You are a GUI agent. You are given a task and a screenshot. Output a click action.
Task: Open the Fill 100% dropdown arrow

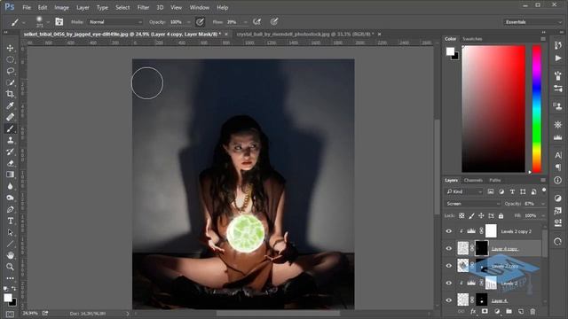point(543,216)
